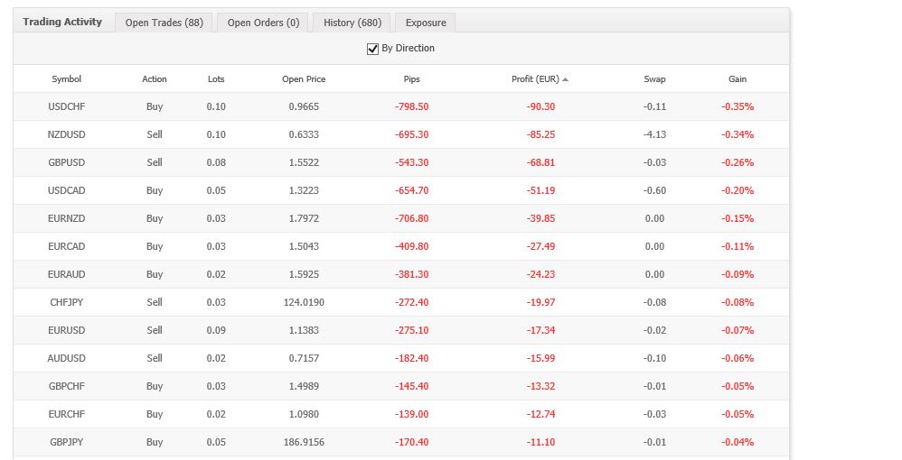902x460 pixels.
Task: Toggle the By Direction checkbox
Action: (x=372, y=49)
